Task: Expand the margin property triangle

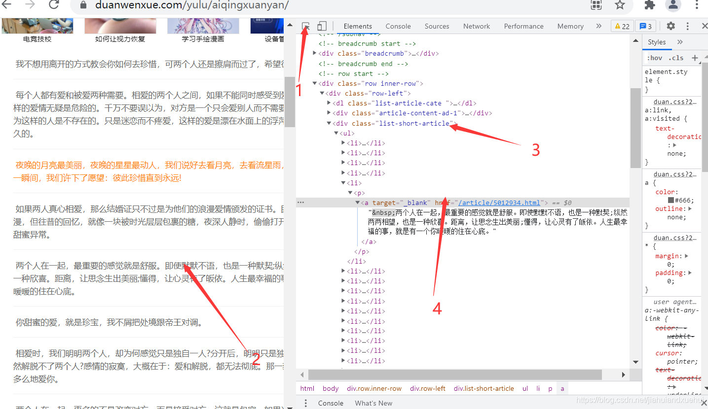Action: [x=686, y=256]
